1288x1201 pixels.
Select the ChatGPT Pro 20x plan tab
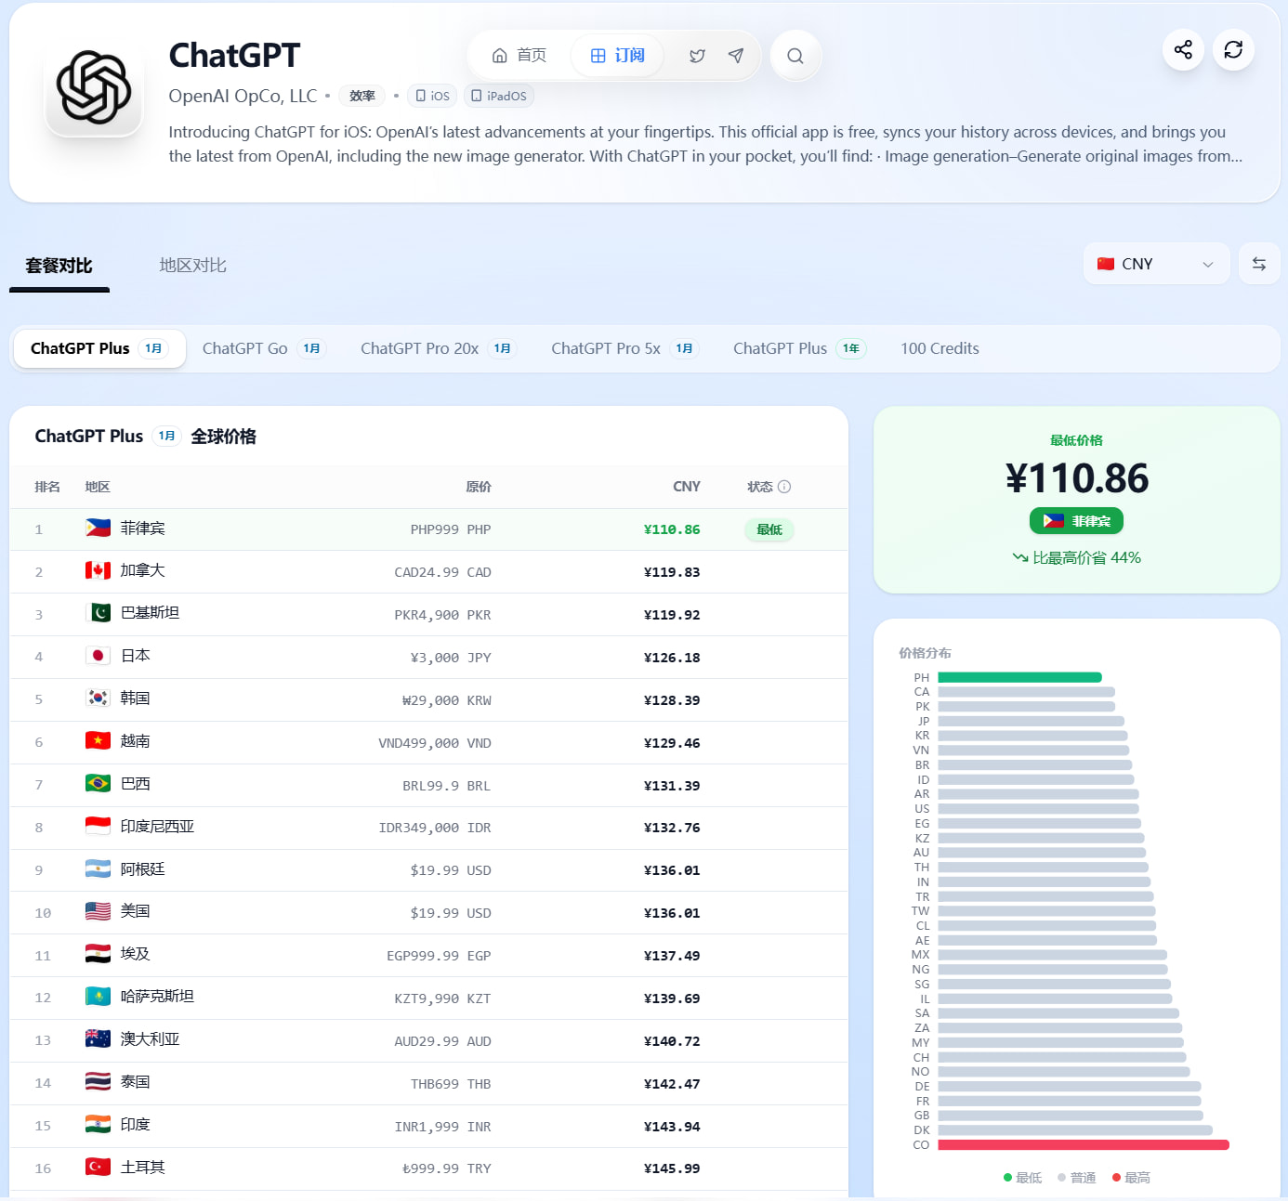pyautogui.click(x=438, y=348)
